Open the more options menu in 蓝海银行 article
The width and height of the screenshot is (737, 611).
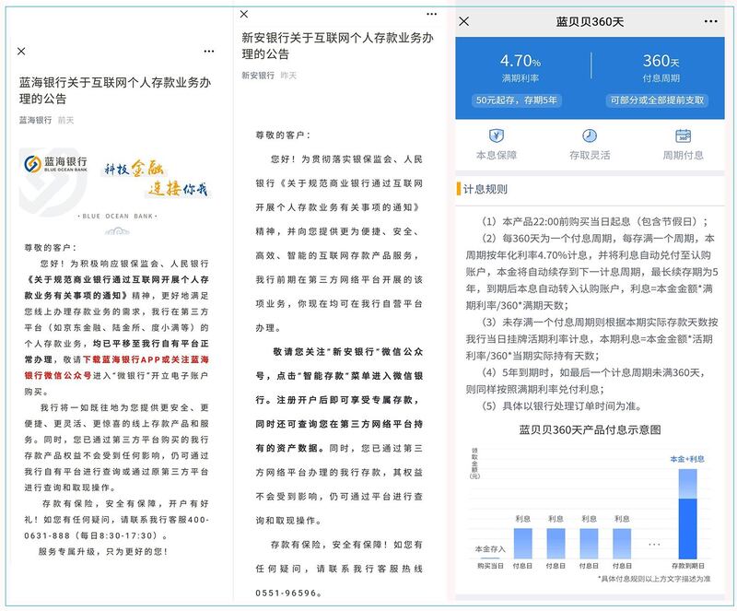209,52
